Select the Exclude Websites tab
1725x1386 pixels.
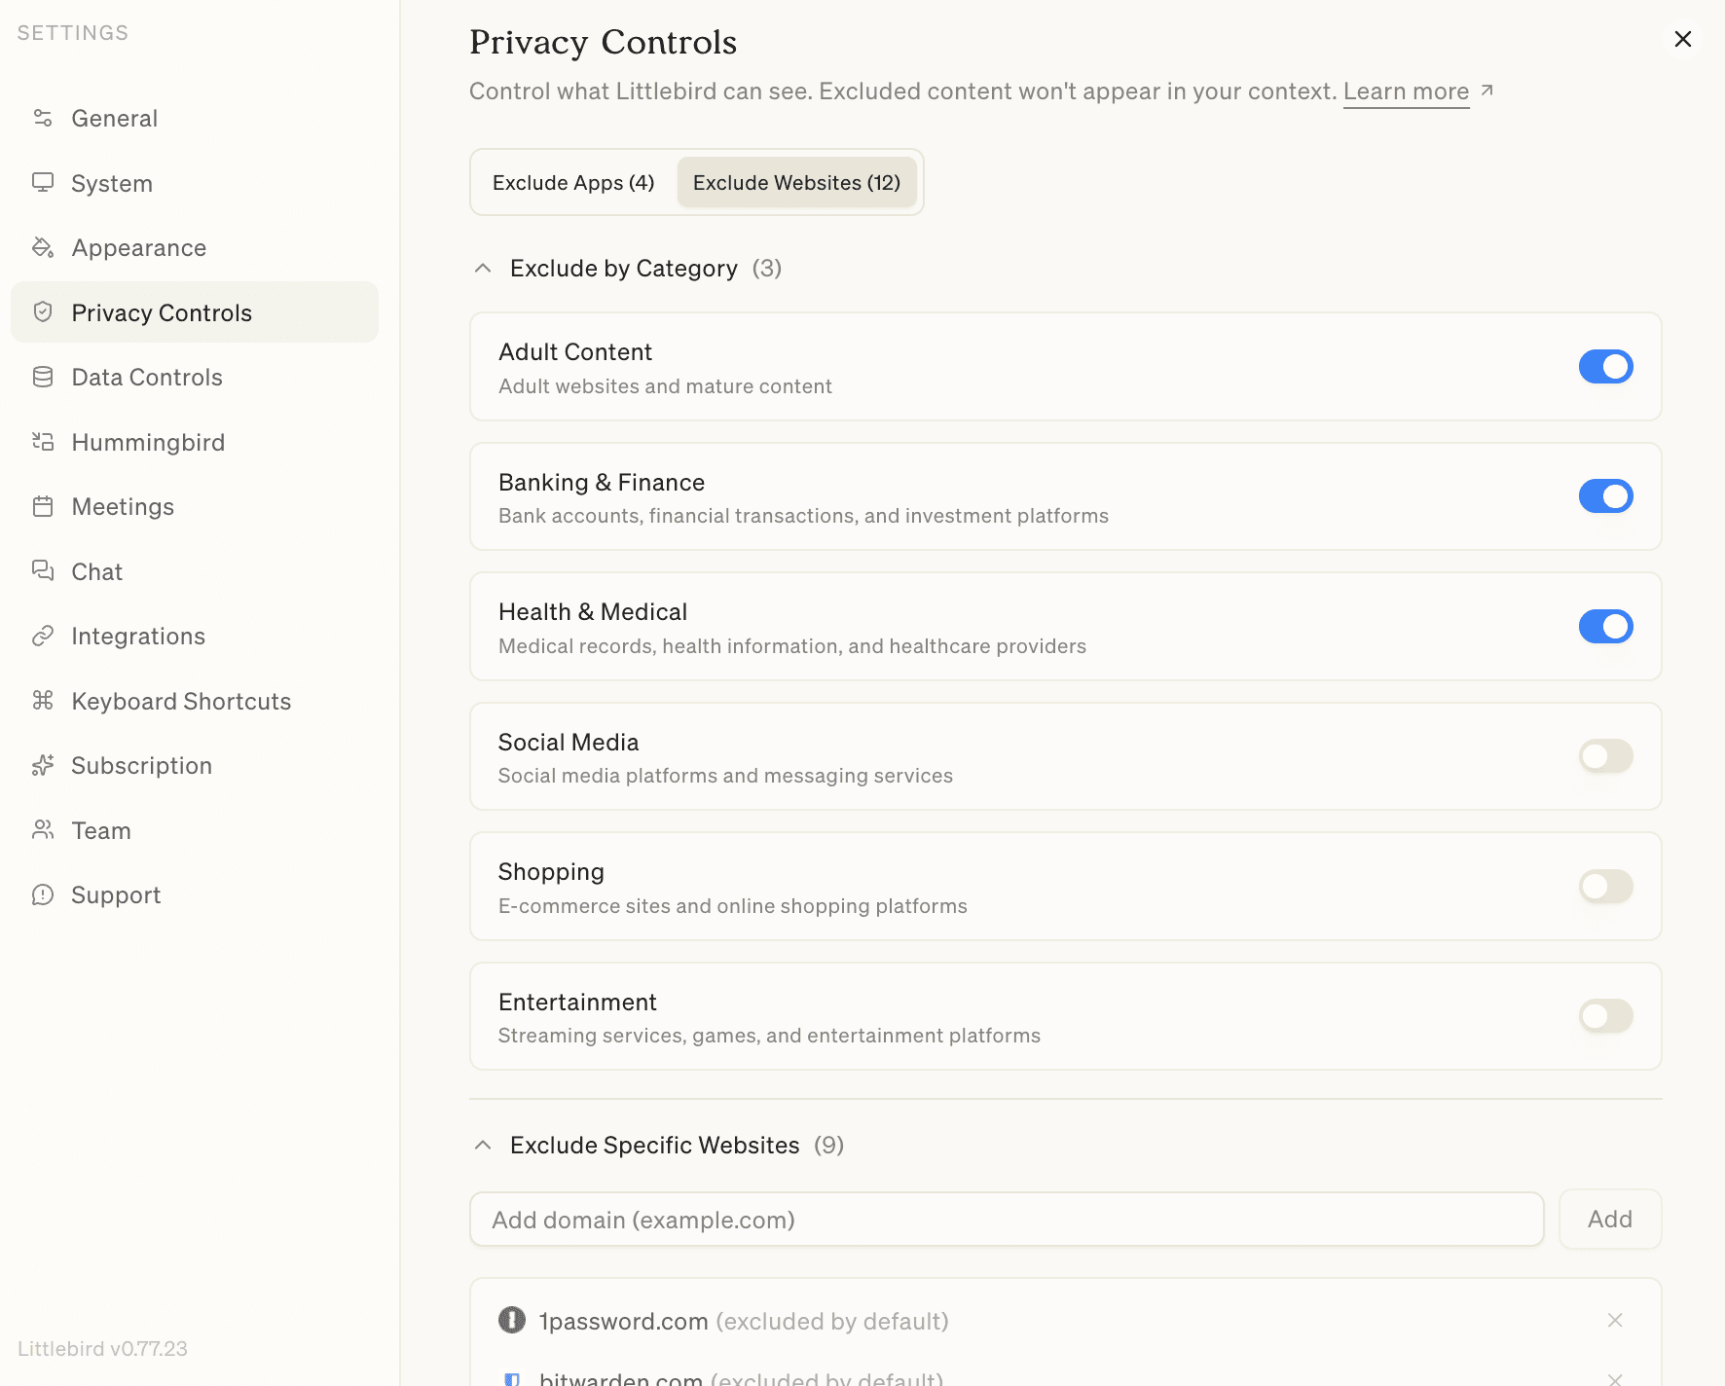point(796,182)
